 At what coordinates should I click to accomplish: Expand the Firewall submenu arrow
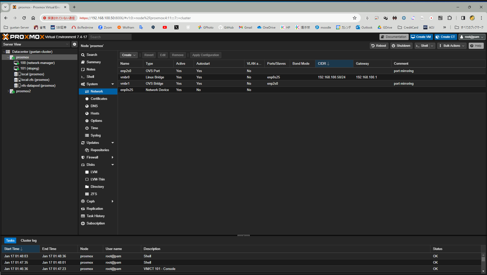pyautogui.click(x=113, y=157)
